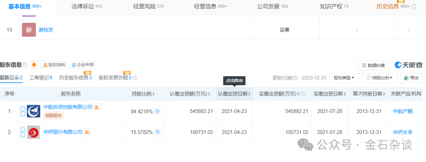
Task: Open the 股东类型 dropdown filter
Action: coord(344,78)
